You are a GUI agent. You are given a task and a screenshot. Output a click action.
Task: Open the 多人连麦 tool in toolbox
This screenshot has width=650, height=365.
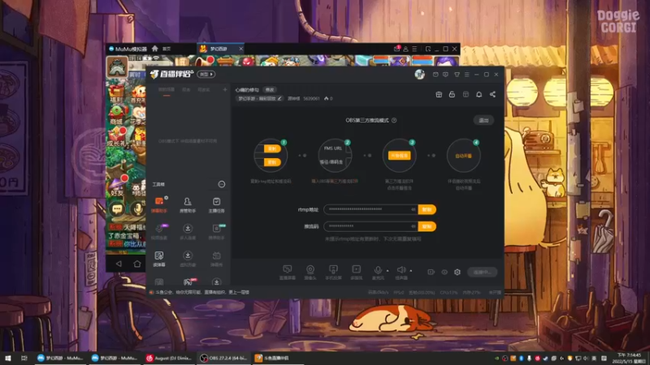coord(188,232)
